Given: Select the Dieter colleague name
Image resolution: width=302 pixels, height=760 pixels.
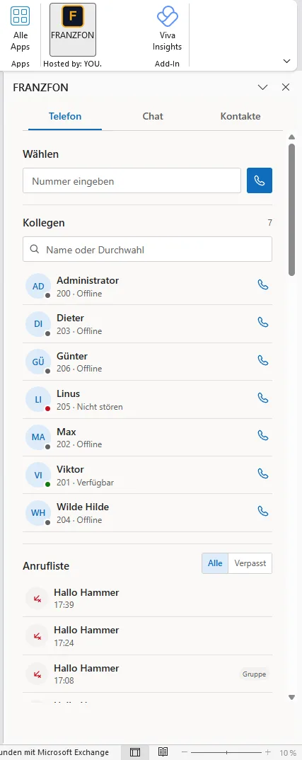Looking at the screenshot, I should [70, 318].
